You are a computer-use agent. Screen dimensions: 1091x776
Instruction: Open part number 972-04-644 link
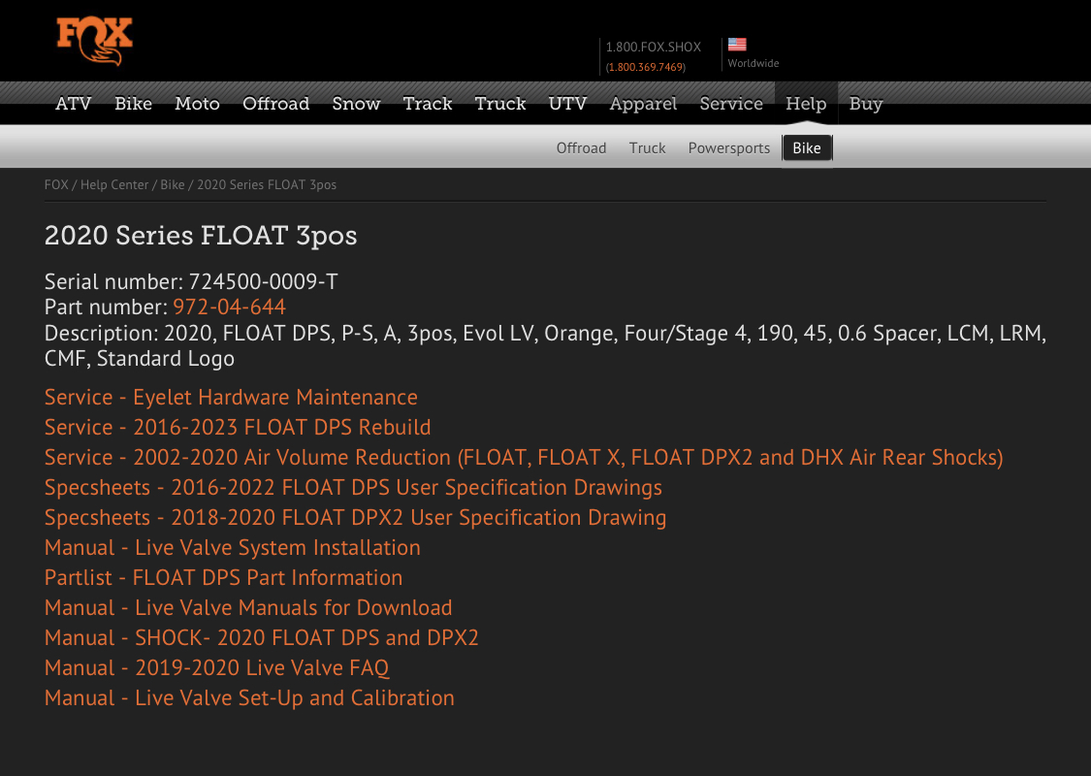[229, 307]
